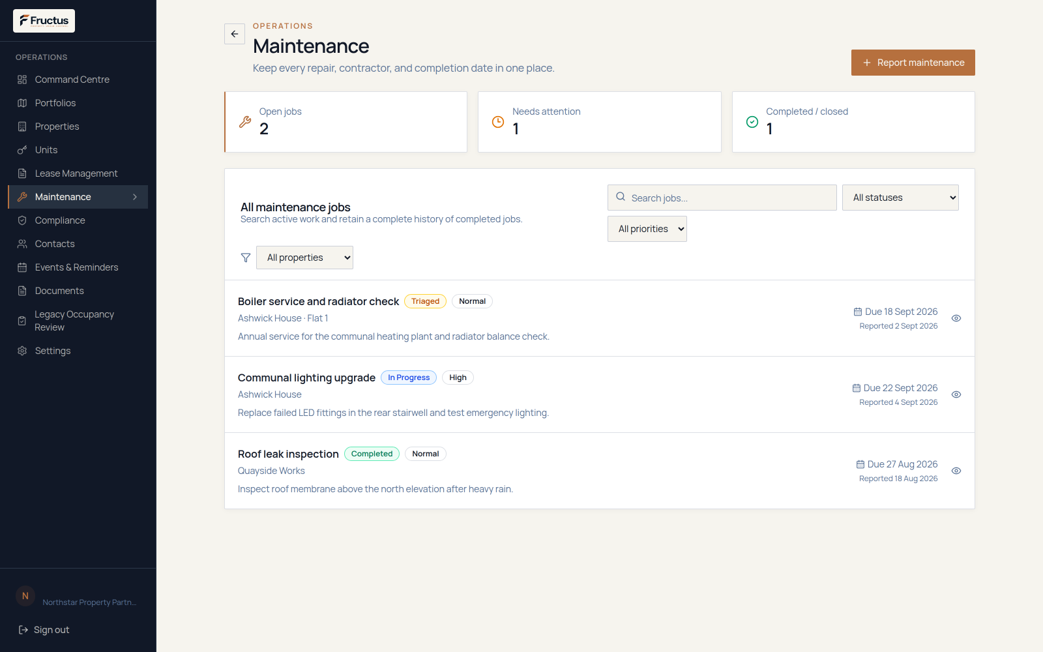Image resolution: width=1043 pixels, height=652 pixels.
Task: View Roof leak inspection via eye icon
Action: (x=956, y=471)
